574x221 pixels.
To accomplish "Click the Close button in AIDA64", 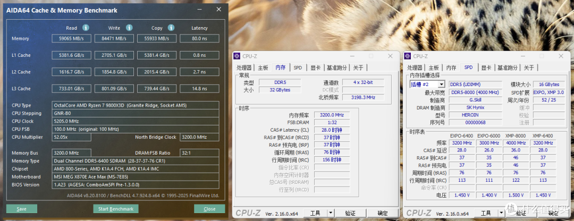I will coord(209,209).
